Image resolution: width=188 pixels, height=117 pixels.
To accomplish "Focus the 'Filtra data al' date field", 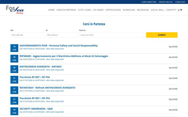I will pyautogui.click(x=61, y=35).
